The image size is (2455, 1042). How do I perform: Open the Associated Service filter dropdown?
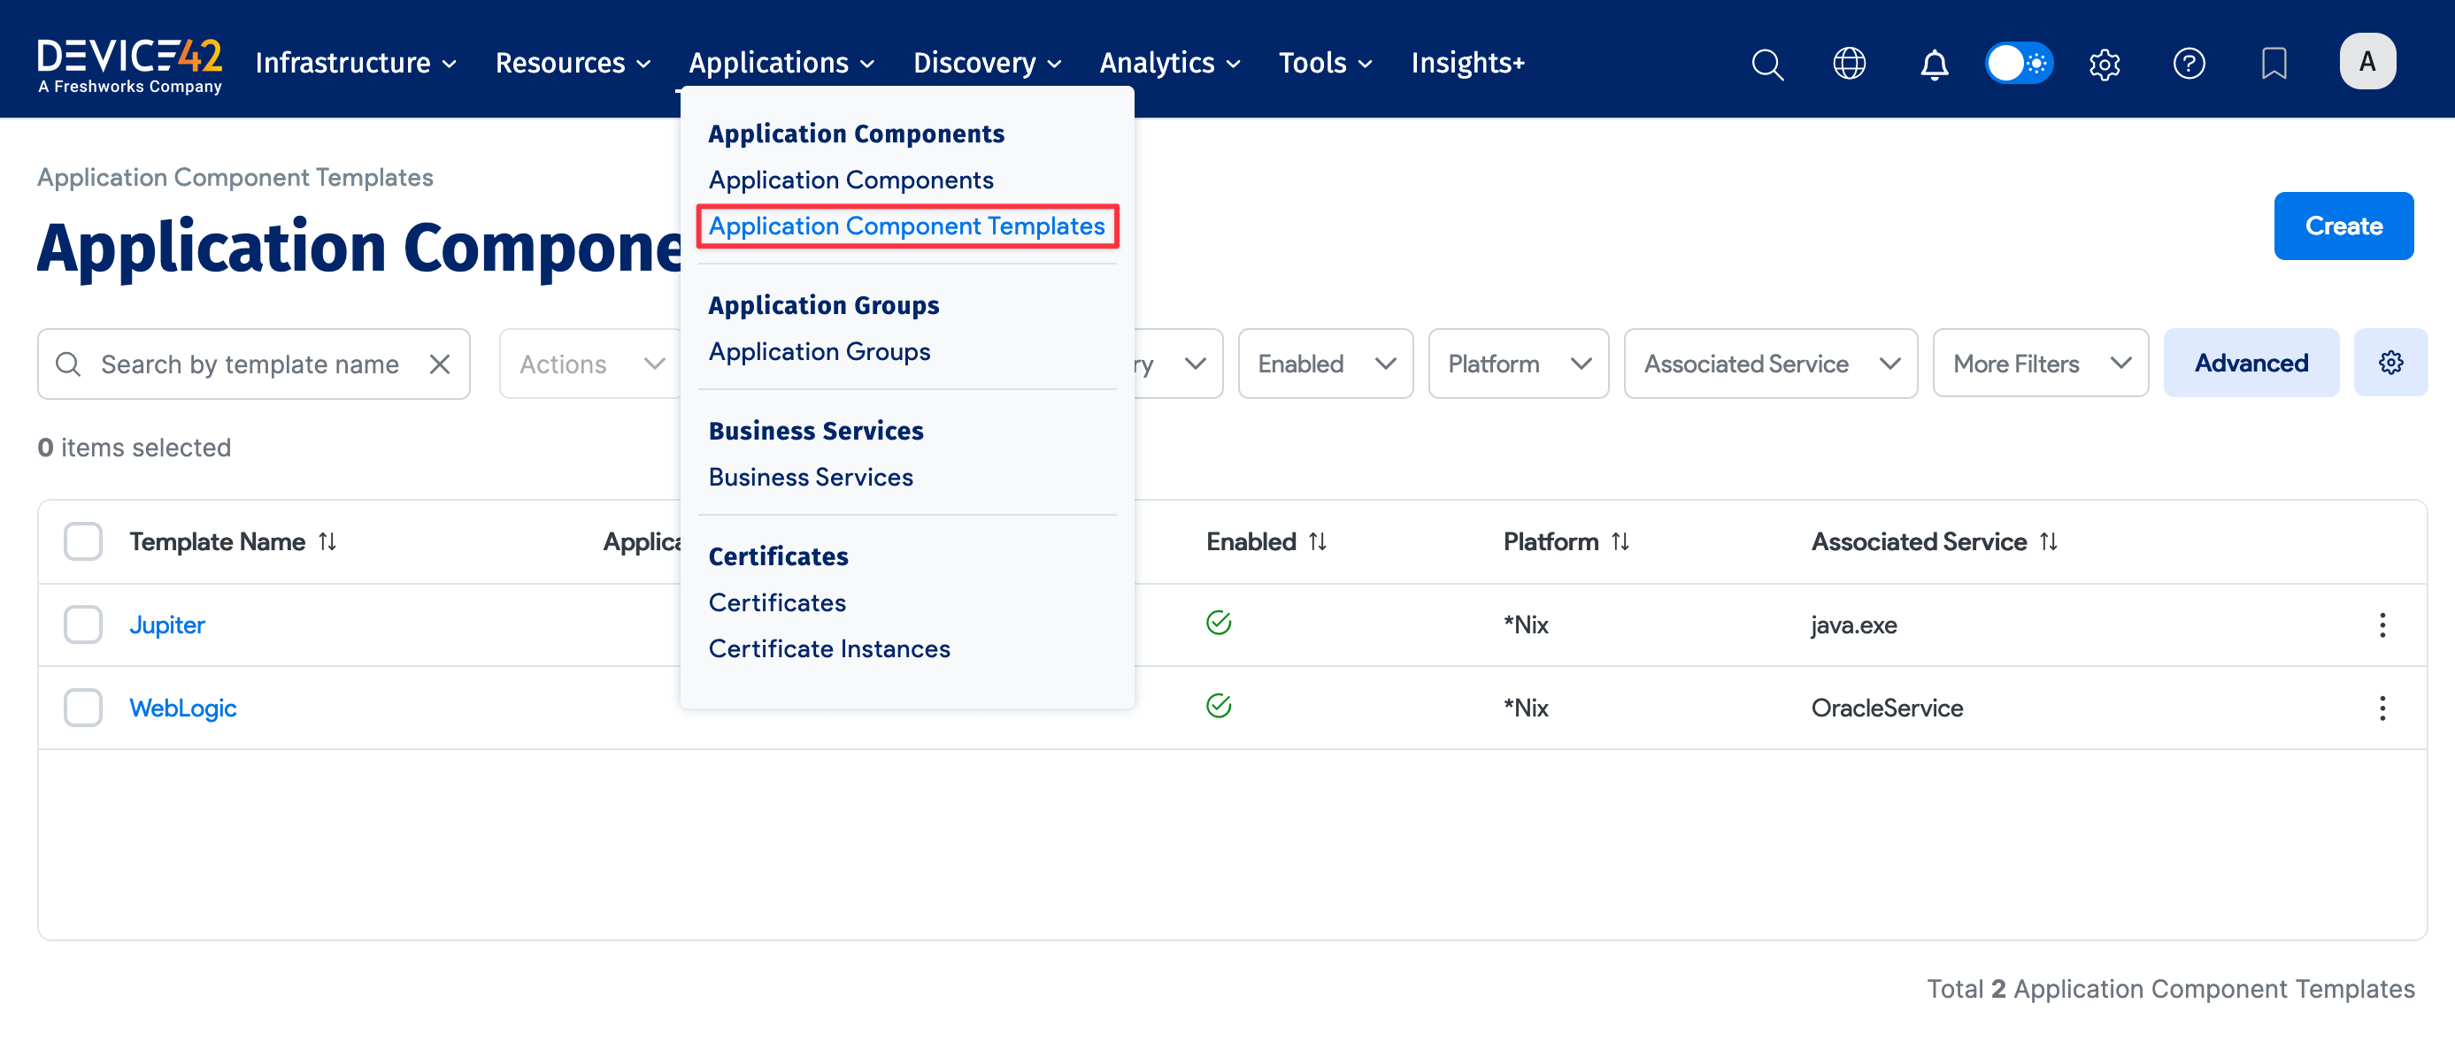[x=1770, y=364]
